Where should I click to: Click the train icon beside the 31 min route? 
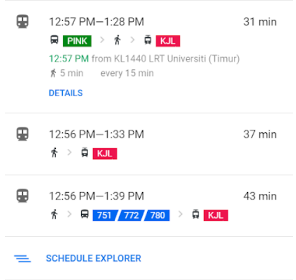23,22
